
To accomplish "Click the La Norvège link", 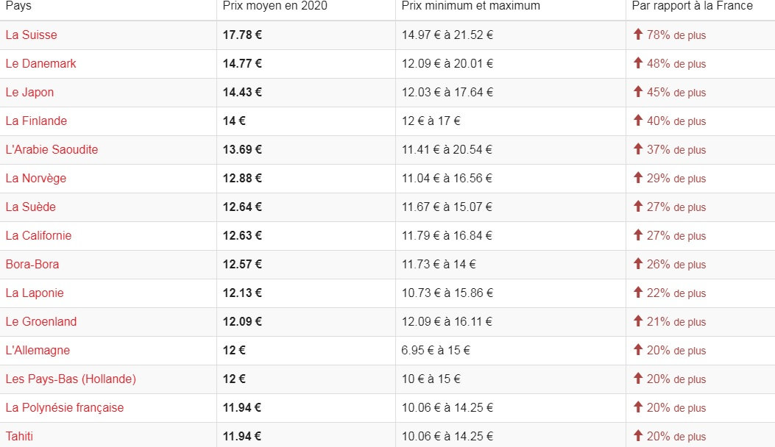I will point(35,178).
